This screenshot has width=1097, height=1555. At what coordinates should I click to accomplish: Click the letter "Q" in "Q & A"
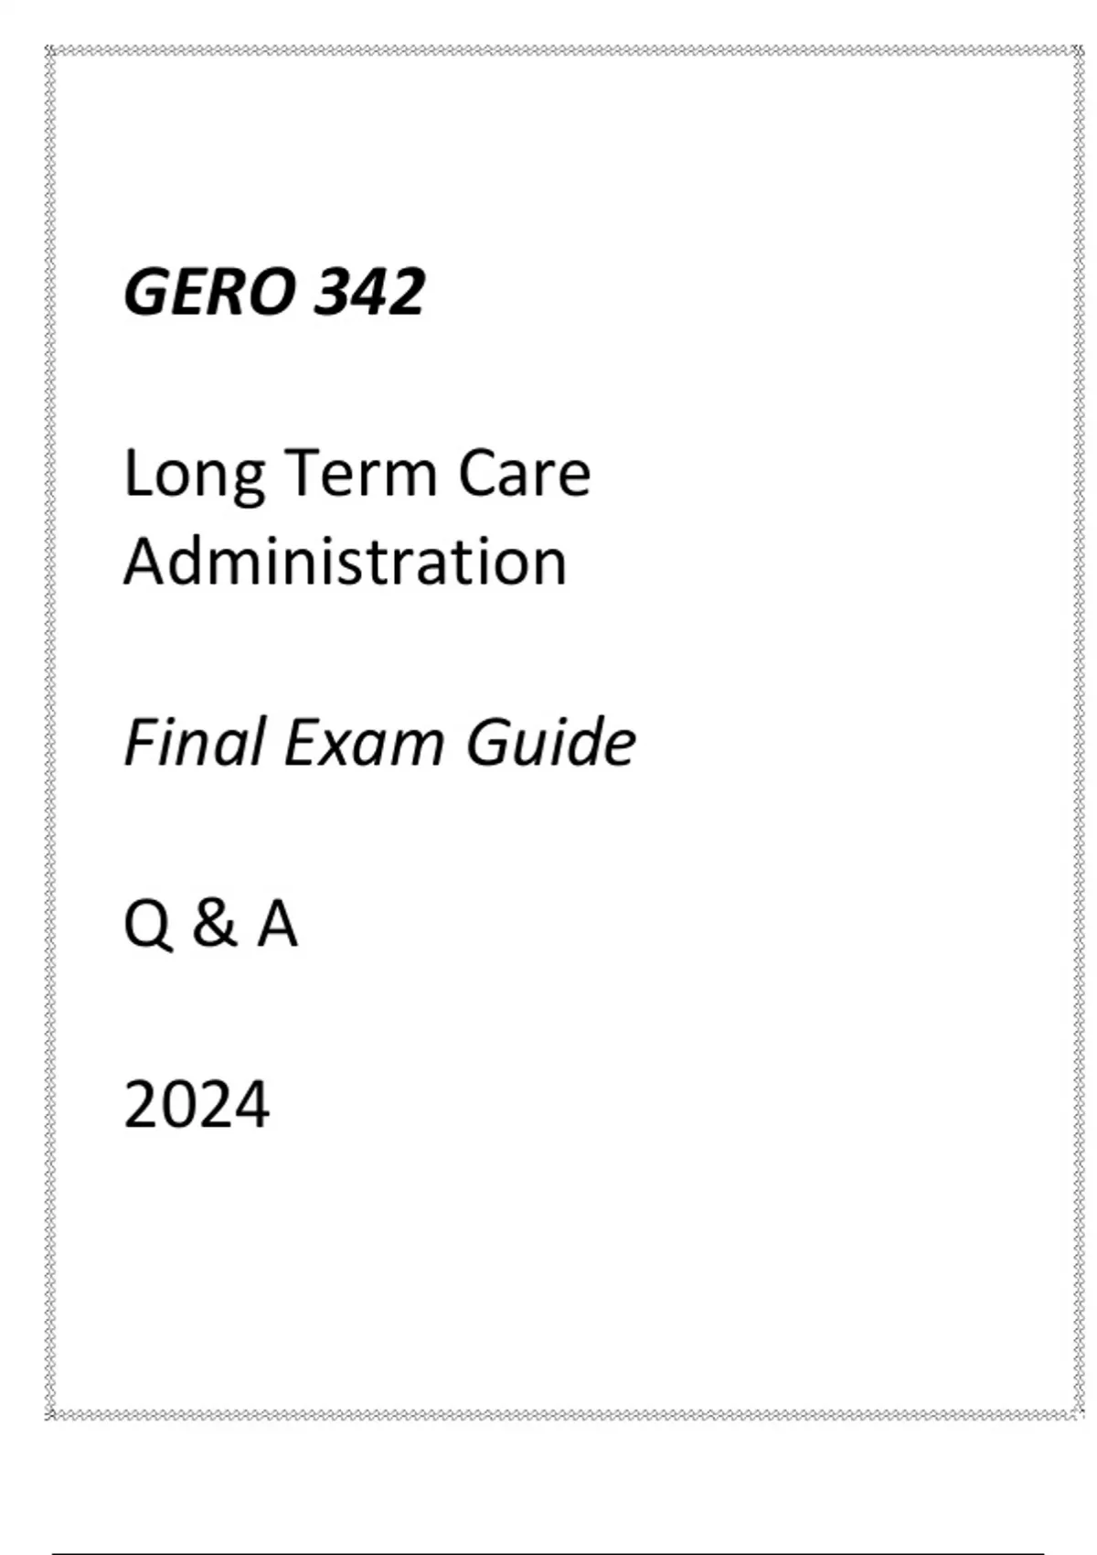coord(147,925)
